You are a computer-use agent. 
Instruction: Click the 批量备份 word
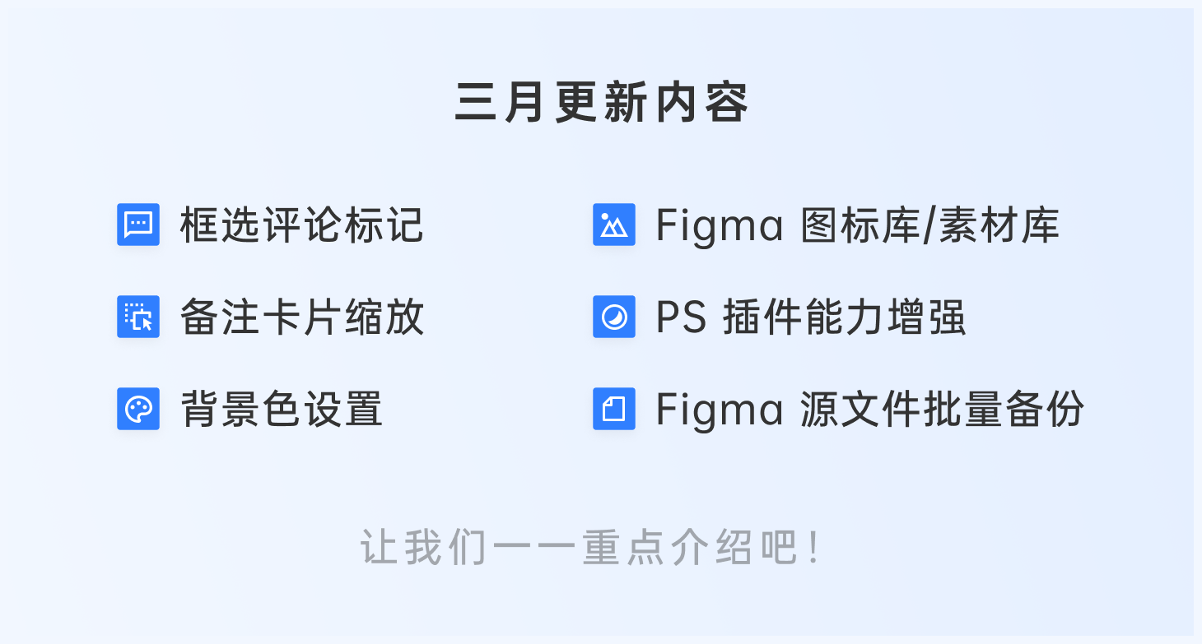coord(1004,410)
